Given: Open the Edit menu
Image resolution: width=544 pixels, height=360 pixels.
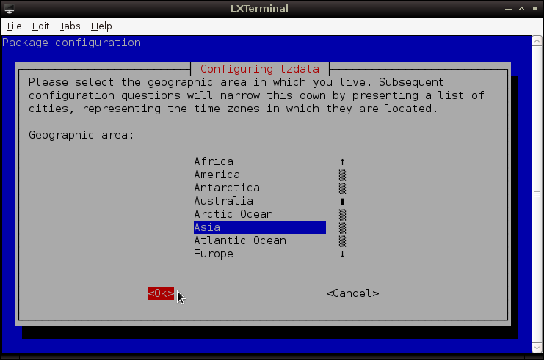Looking at the screenshot, I should click(x=40, y=26).
